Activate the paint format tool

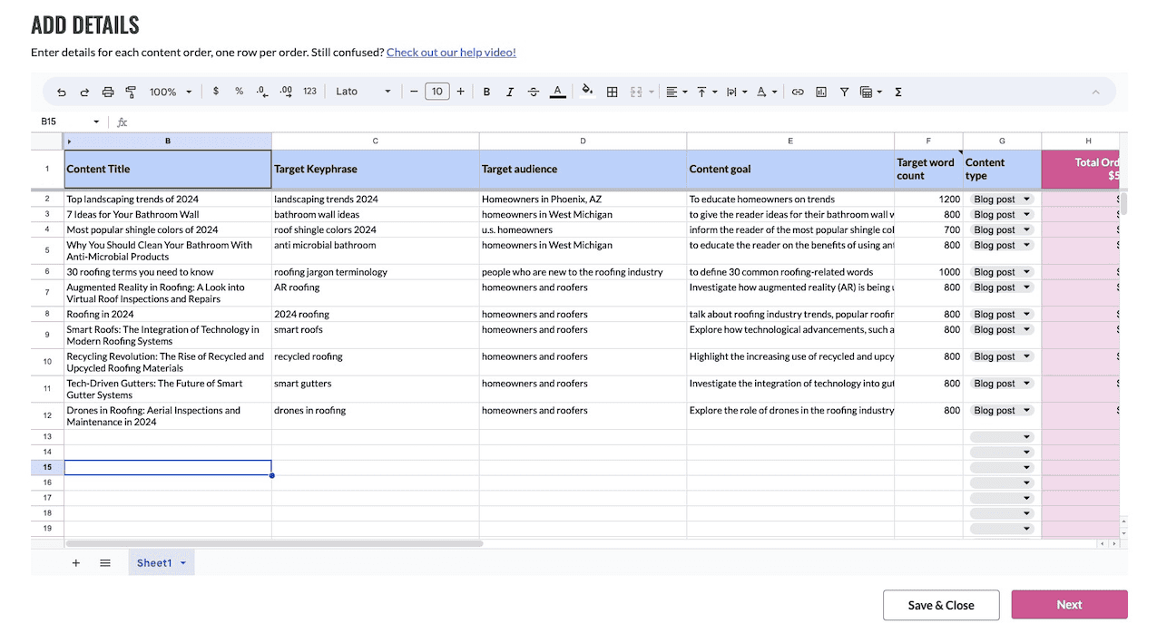[131, 92]
